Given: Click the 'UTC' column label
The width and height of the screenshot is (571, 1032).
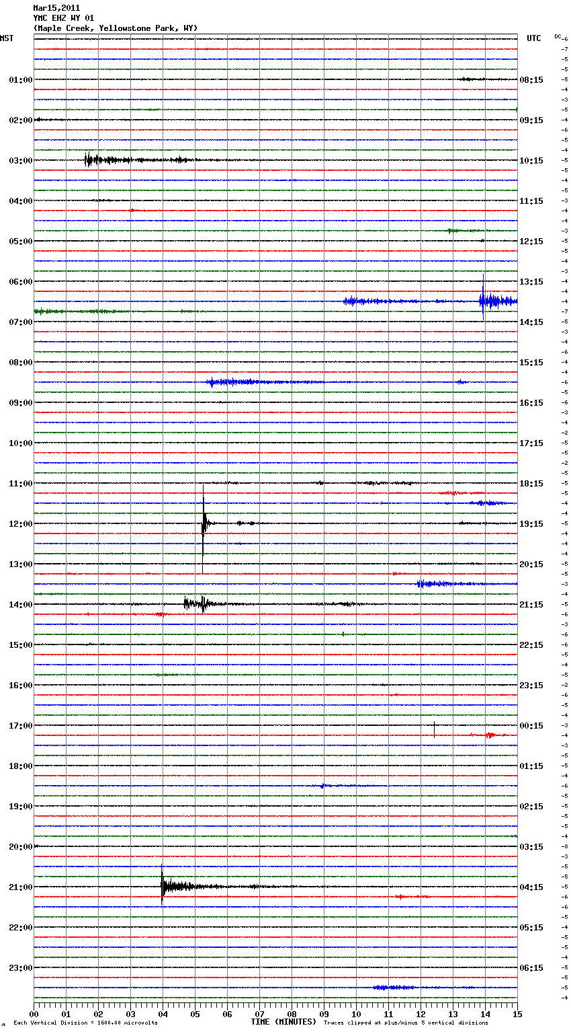Looking at the screenshot, I should tap(534, 38).
